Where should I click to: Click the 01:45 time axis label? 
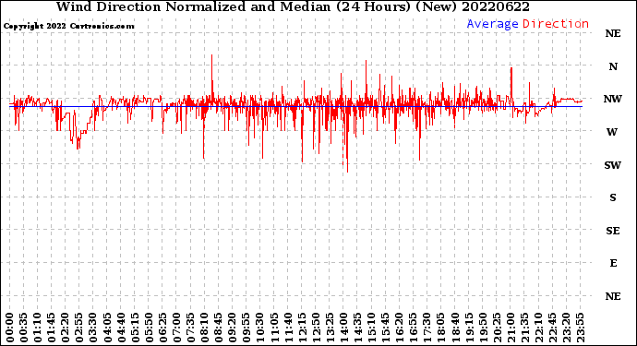52,328
